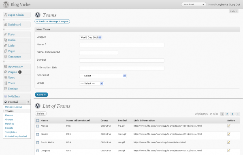Click the Plugins plug icon
Viewport: 243px width, 155px height.
6,72
